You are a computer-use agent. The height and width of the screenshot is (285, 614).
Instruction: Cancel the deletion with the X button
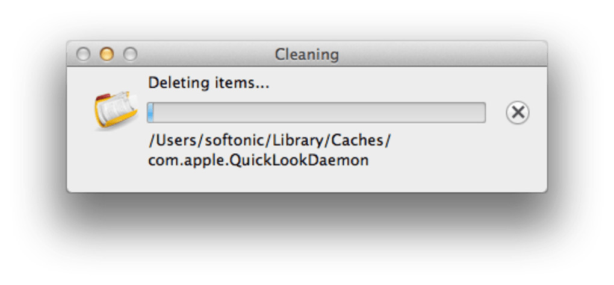tap(517, 112)
